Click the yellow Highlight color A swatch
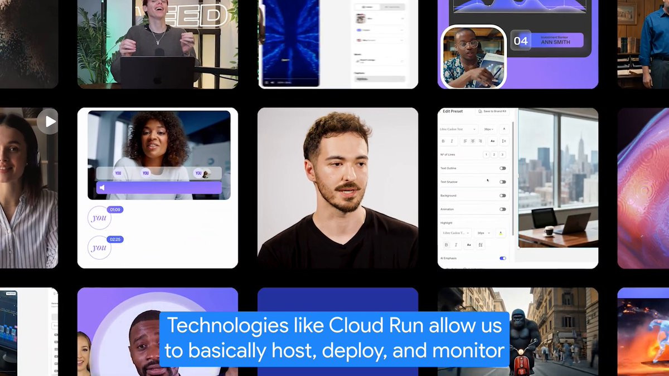This screenshot has height=376, width=669. pos(501,233)
